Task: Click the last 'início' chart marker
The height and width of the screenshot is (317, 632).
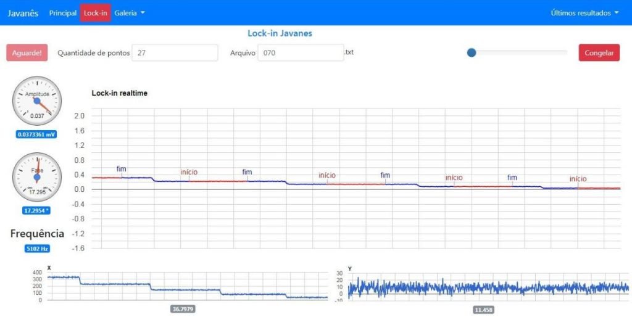Action: click(x=578, y=179)
